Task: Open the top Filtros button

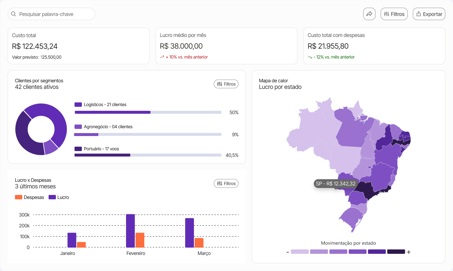Action: (x=394, y=14)
